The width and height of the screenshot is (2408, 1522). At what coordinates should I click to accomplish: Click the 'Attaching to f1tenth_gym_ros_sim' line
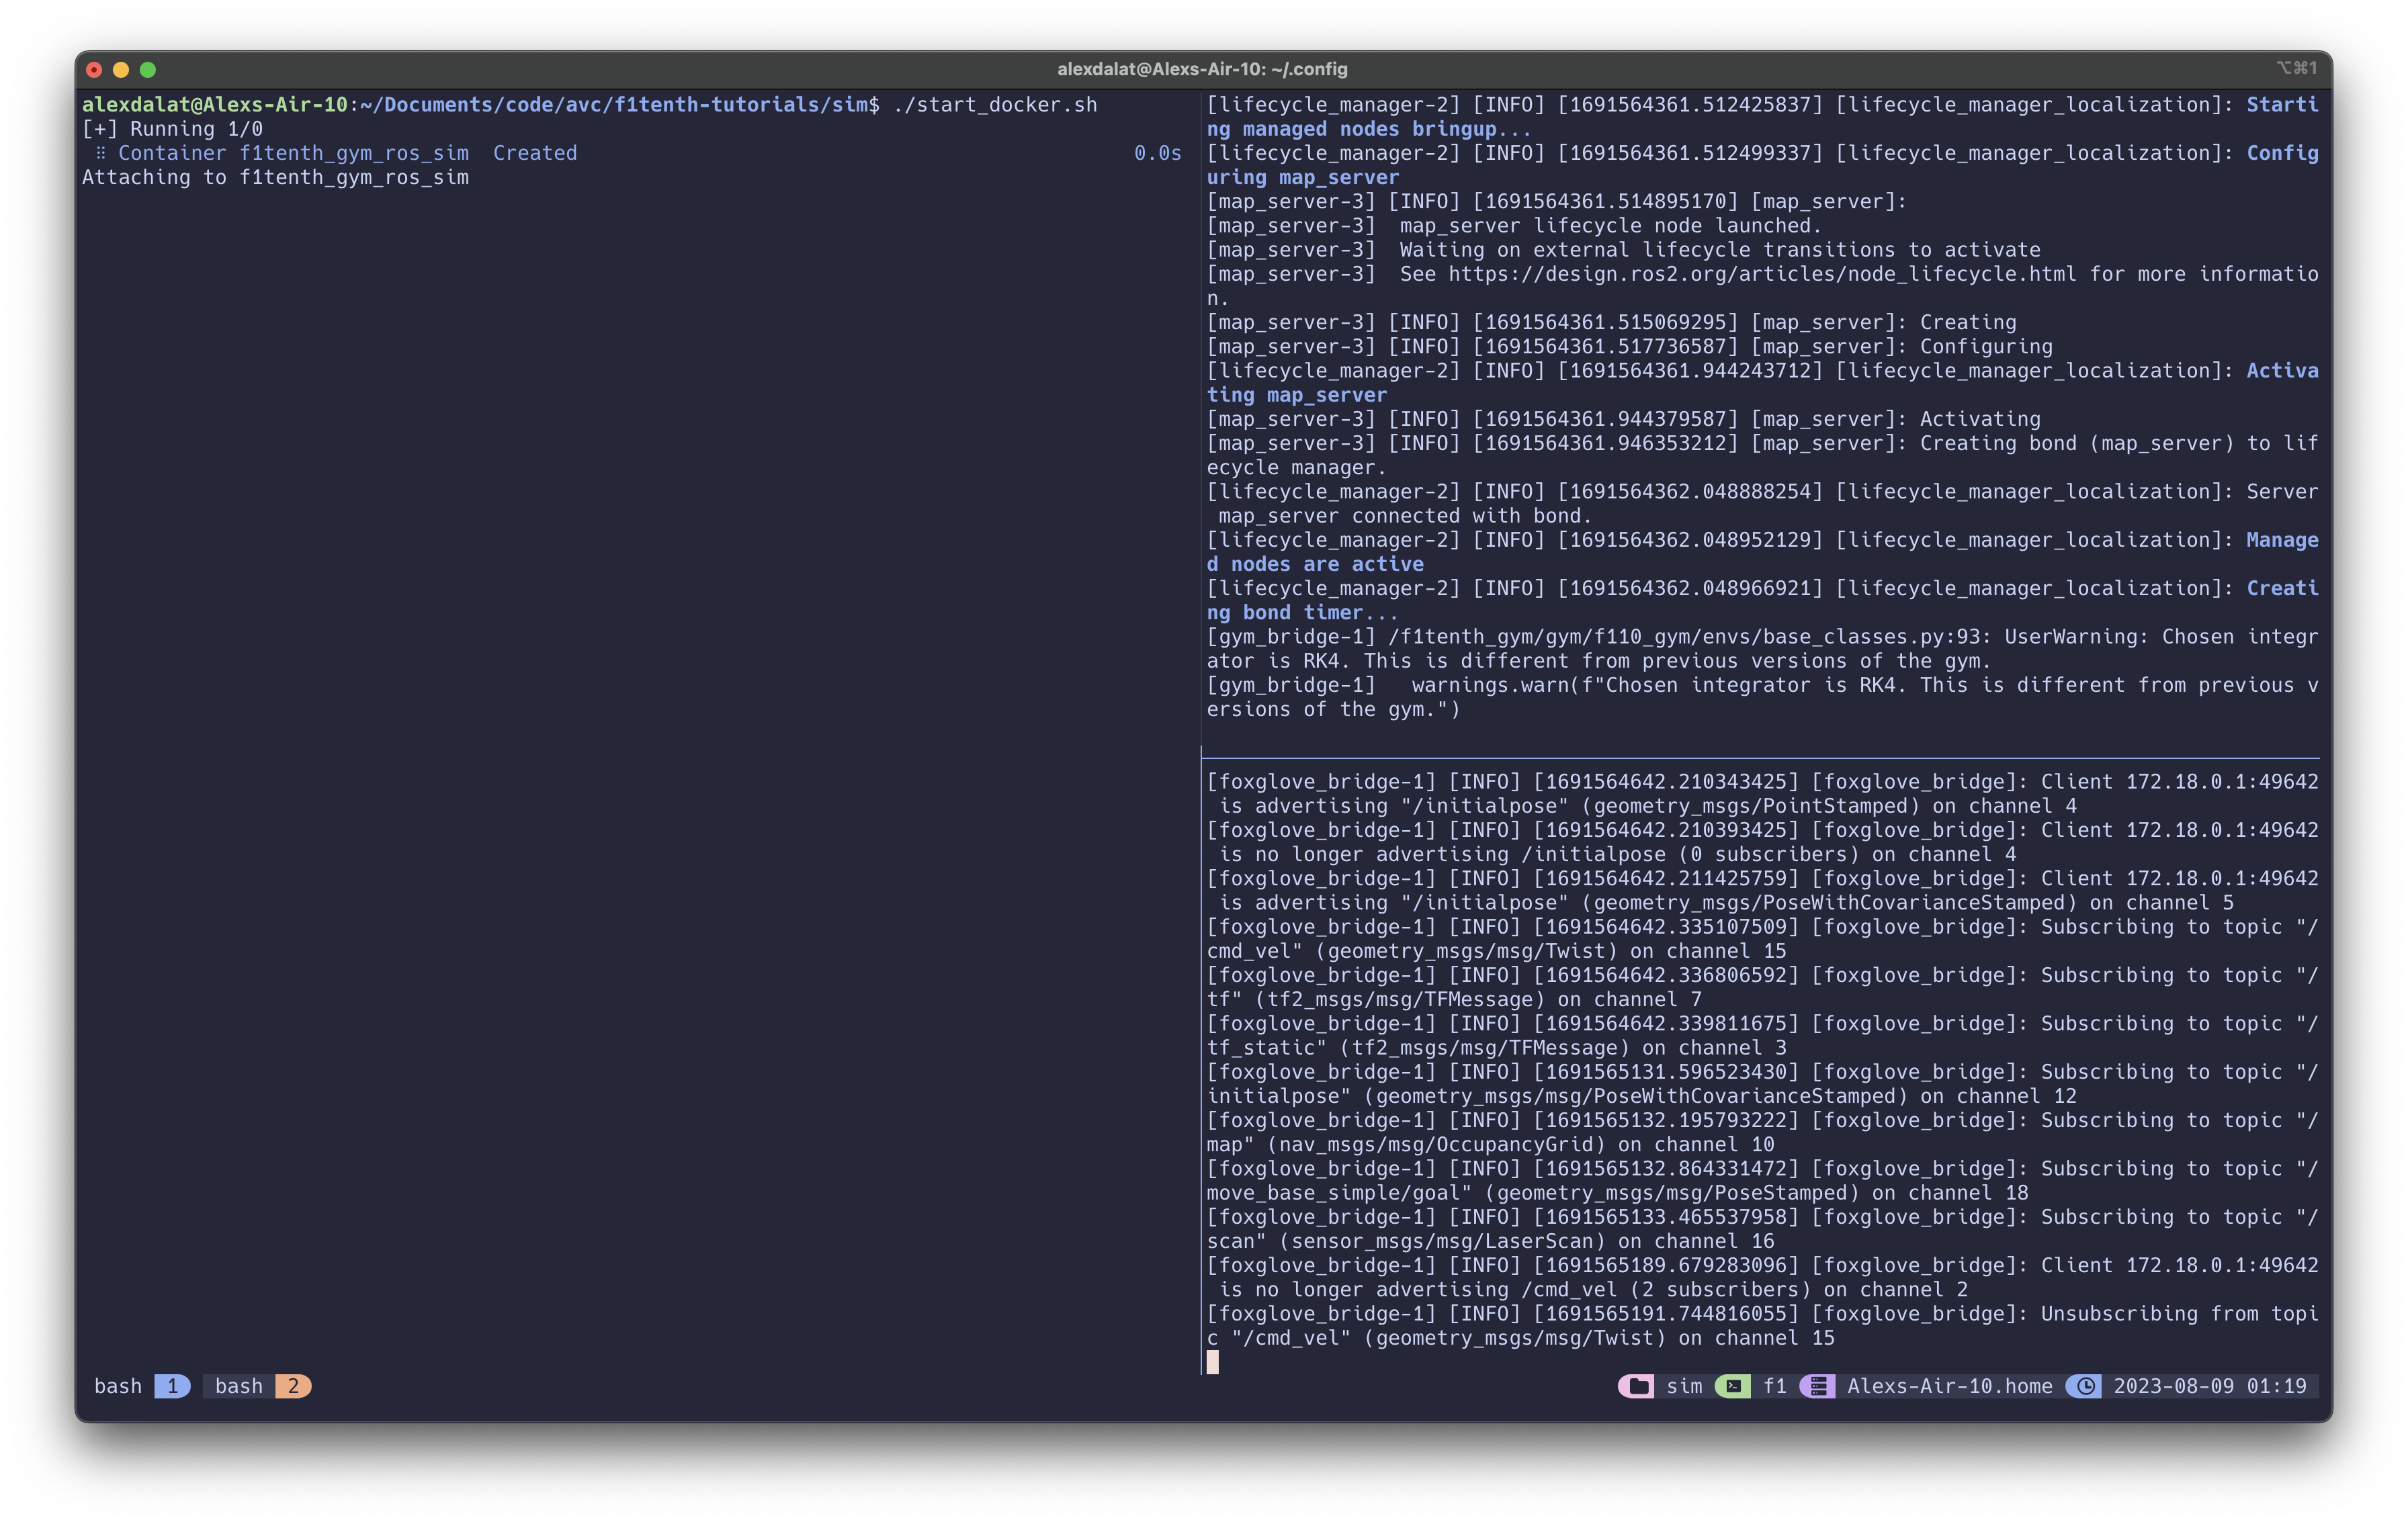click(x=275, y=177)
